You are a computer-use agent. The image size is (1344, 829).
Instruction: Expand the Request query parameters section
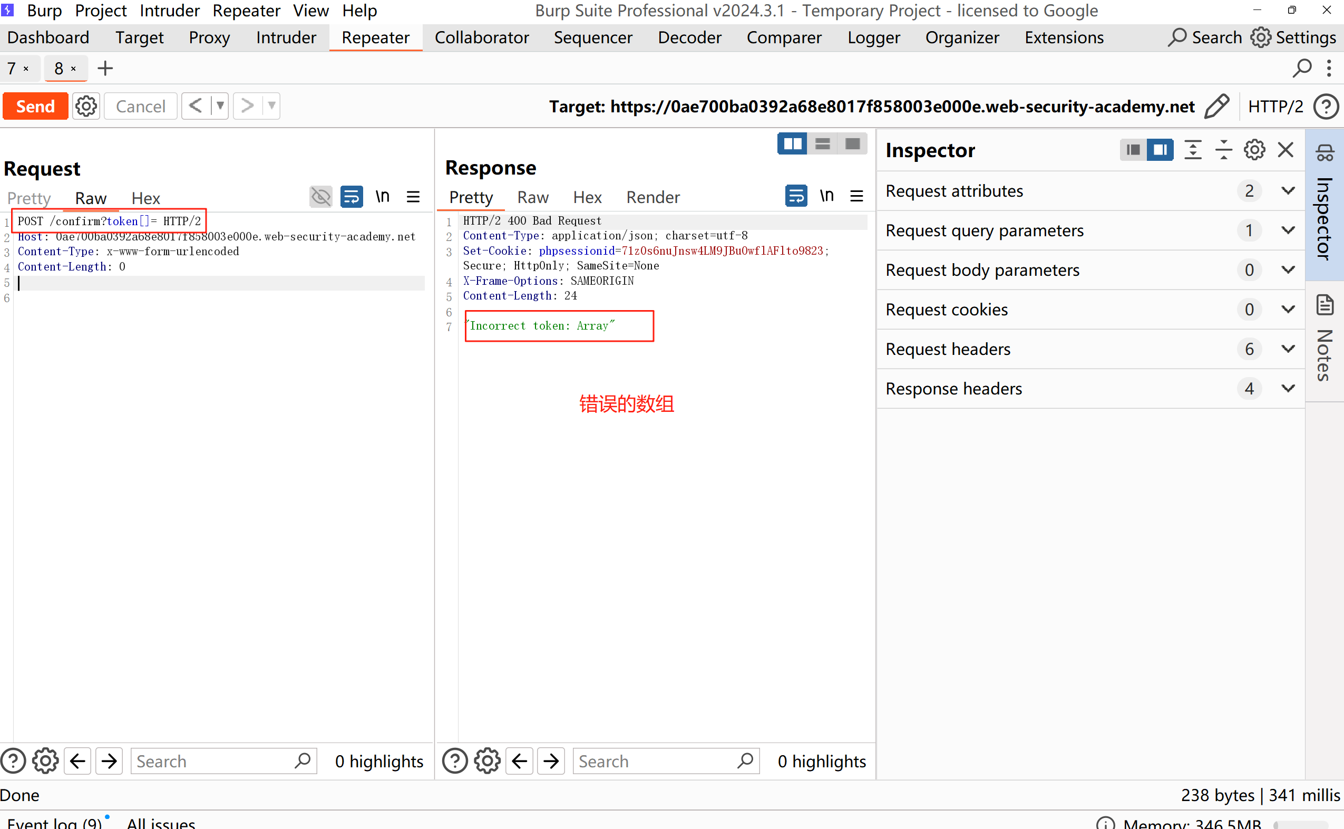tap(1288, 230)
